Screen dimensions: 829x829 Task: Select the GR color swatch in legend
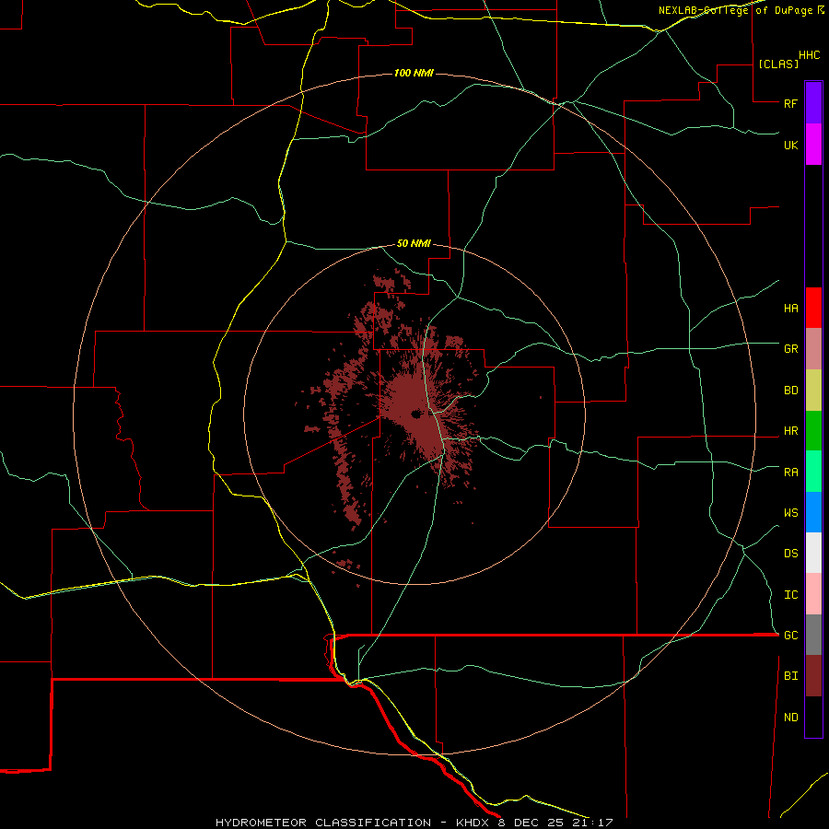813,349
